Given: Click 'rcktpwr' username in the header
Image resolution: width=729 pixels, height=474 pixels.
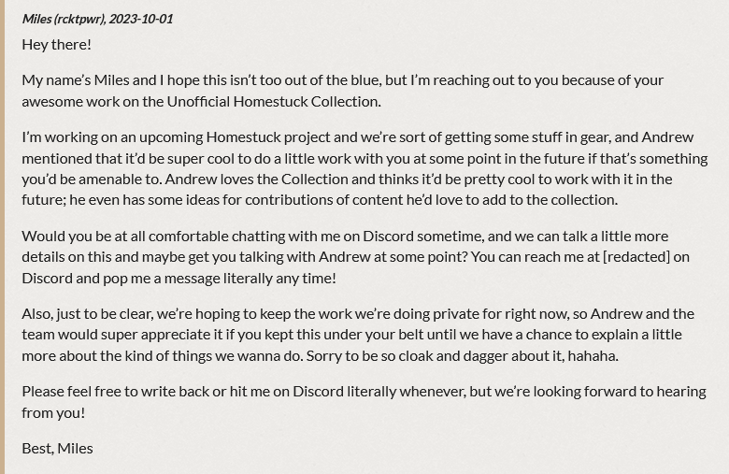Looking at the screenshot, I should pyautogui.click(x=79, y=19).
